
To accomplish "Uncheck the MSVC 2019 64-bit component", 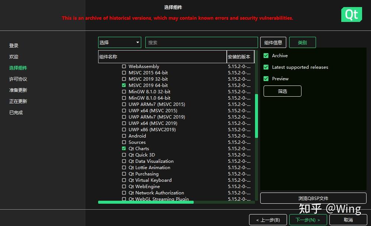I will 124,85.
